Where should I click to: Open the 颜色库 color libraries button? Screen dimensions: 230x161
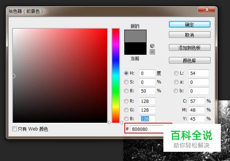(x=190, y=60)
